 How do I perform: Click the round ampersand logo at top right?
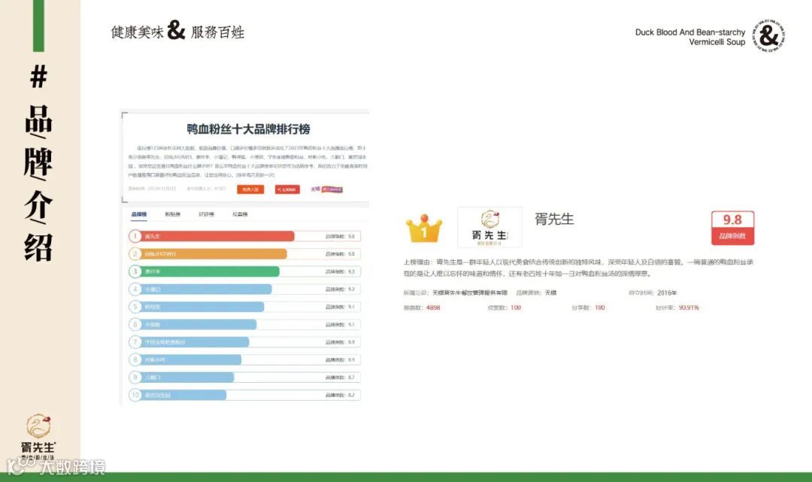(768, 36)
